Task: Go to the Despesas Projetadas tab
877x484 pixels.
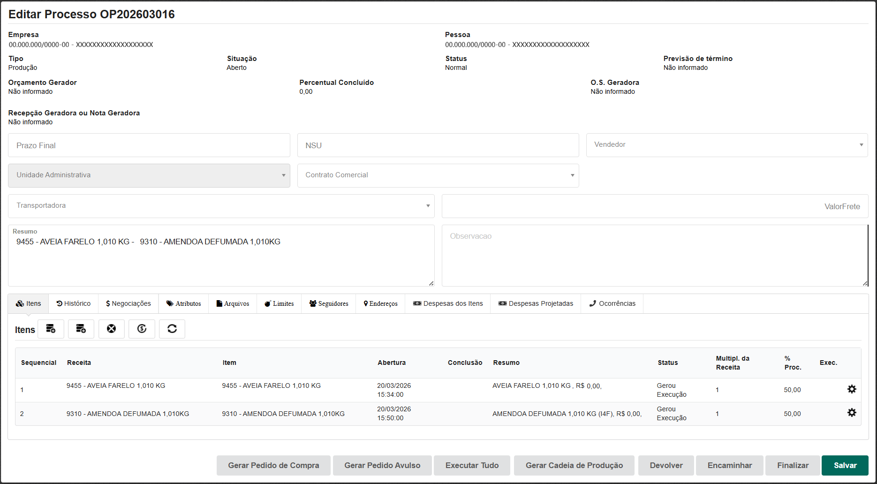Action: 536,303
